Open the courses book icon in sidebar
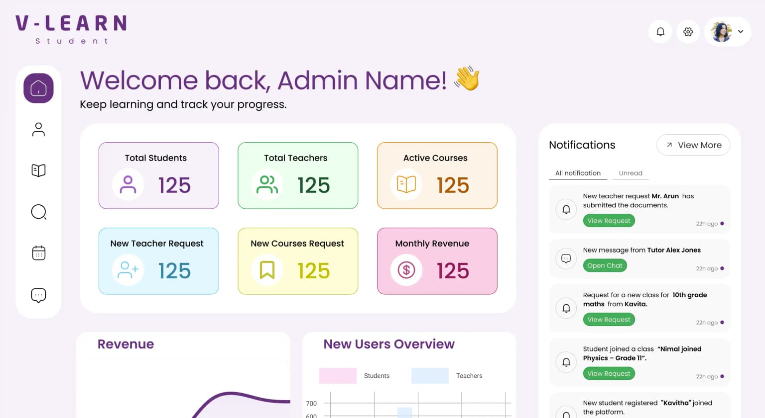Image resolution: width=765 pixels, height=418 pixels. tap(38, 170)
